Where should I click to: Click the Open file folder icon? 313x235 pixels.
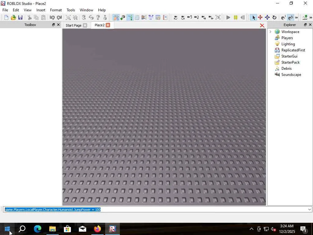tap(13, 17)
